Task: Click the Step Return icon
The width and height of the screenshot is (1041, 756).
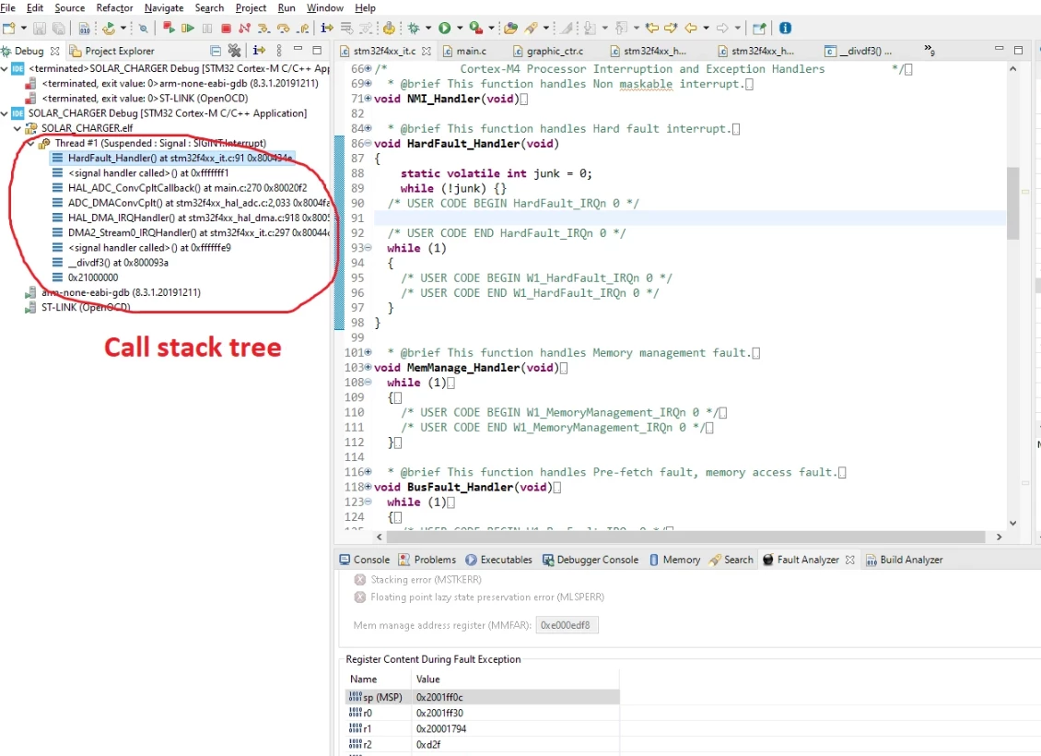Action: click(303, 28)
